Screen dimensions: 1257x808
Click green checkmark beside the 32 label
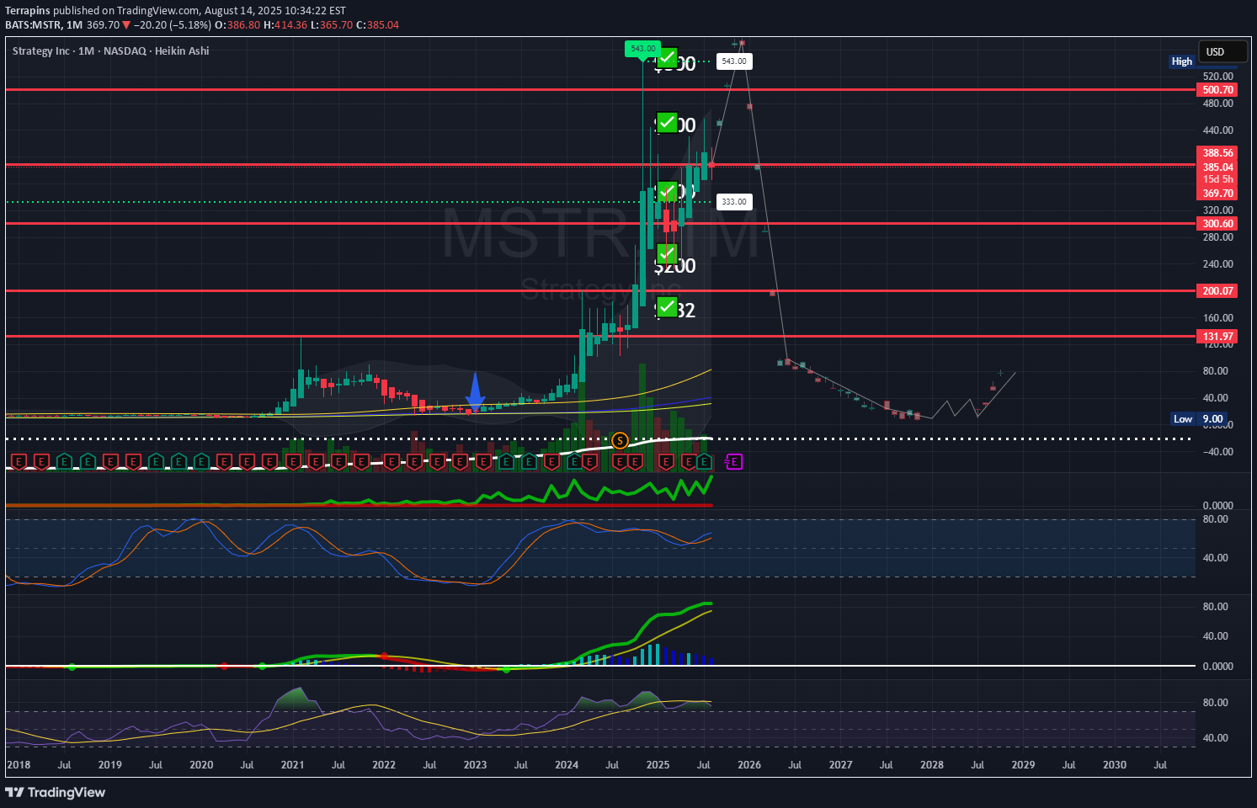click(667, 307)
